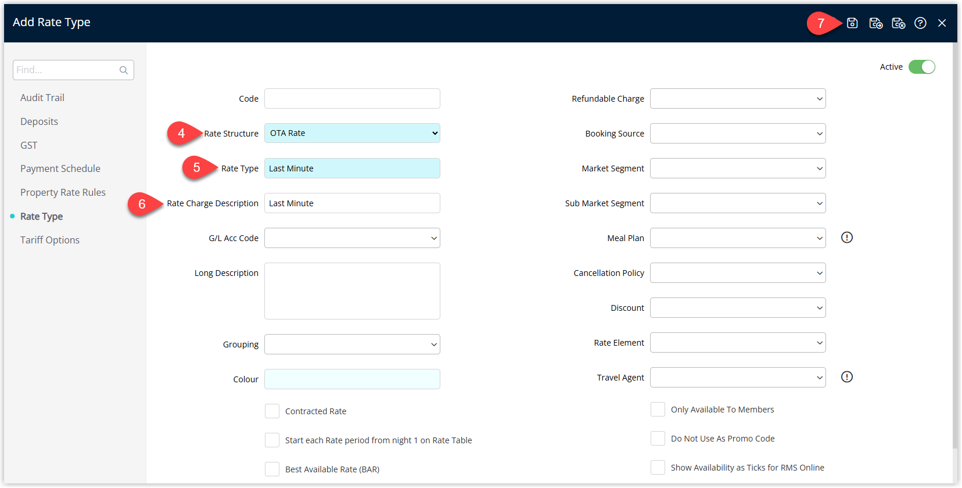Screen dimensions: 962x488
Task: Open the Rate Structure dropdown
Action: tap(352, 133)
